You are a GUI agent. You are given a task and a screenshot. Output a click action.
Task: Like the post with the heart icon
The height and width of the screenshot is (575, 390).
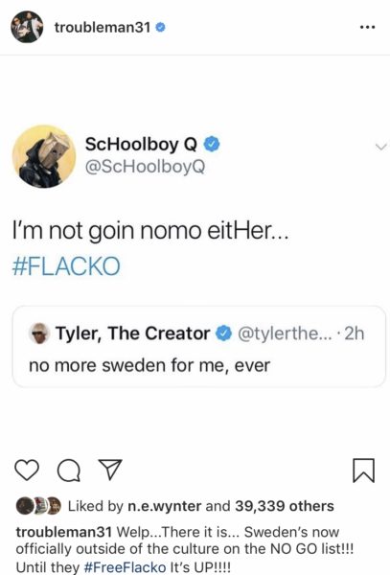(27, 471)
